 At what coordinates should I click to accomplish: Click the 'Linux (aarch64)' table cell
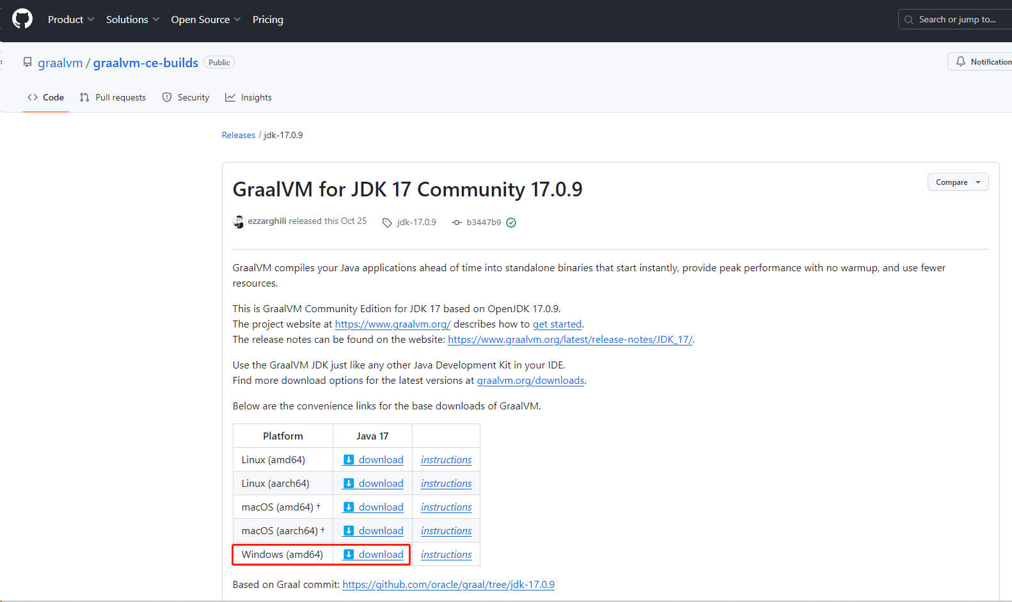pyautogui.click(x=283, y=483)
